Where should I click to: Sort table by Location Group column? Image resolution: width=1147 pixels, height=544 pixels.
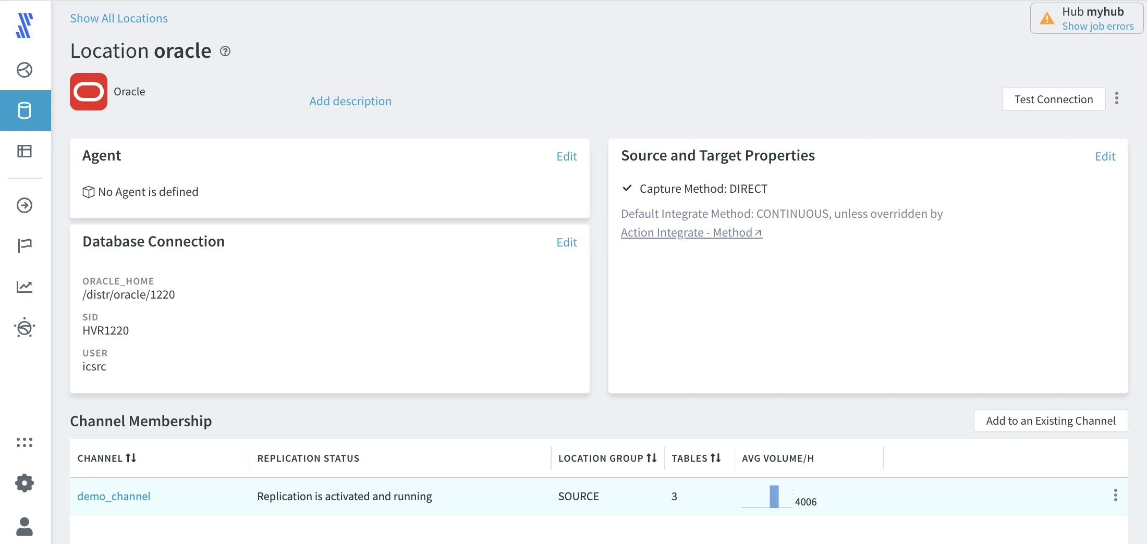tap(652, 458)
